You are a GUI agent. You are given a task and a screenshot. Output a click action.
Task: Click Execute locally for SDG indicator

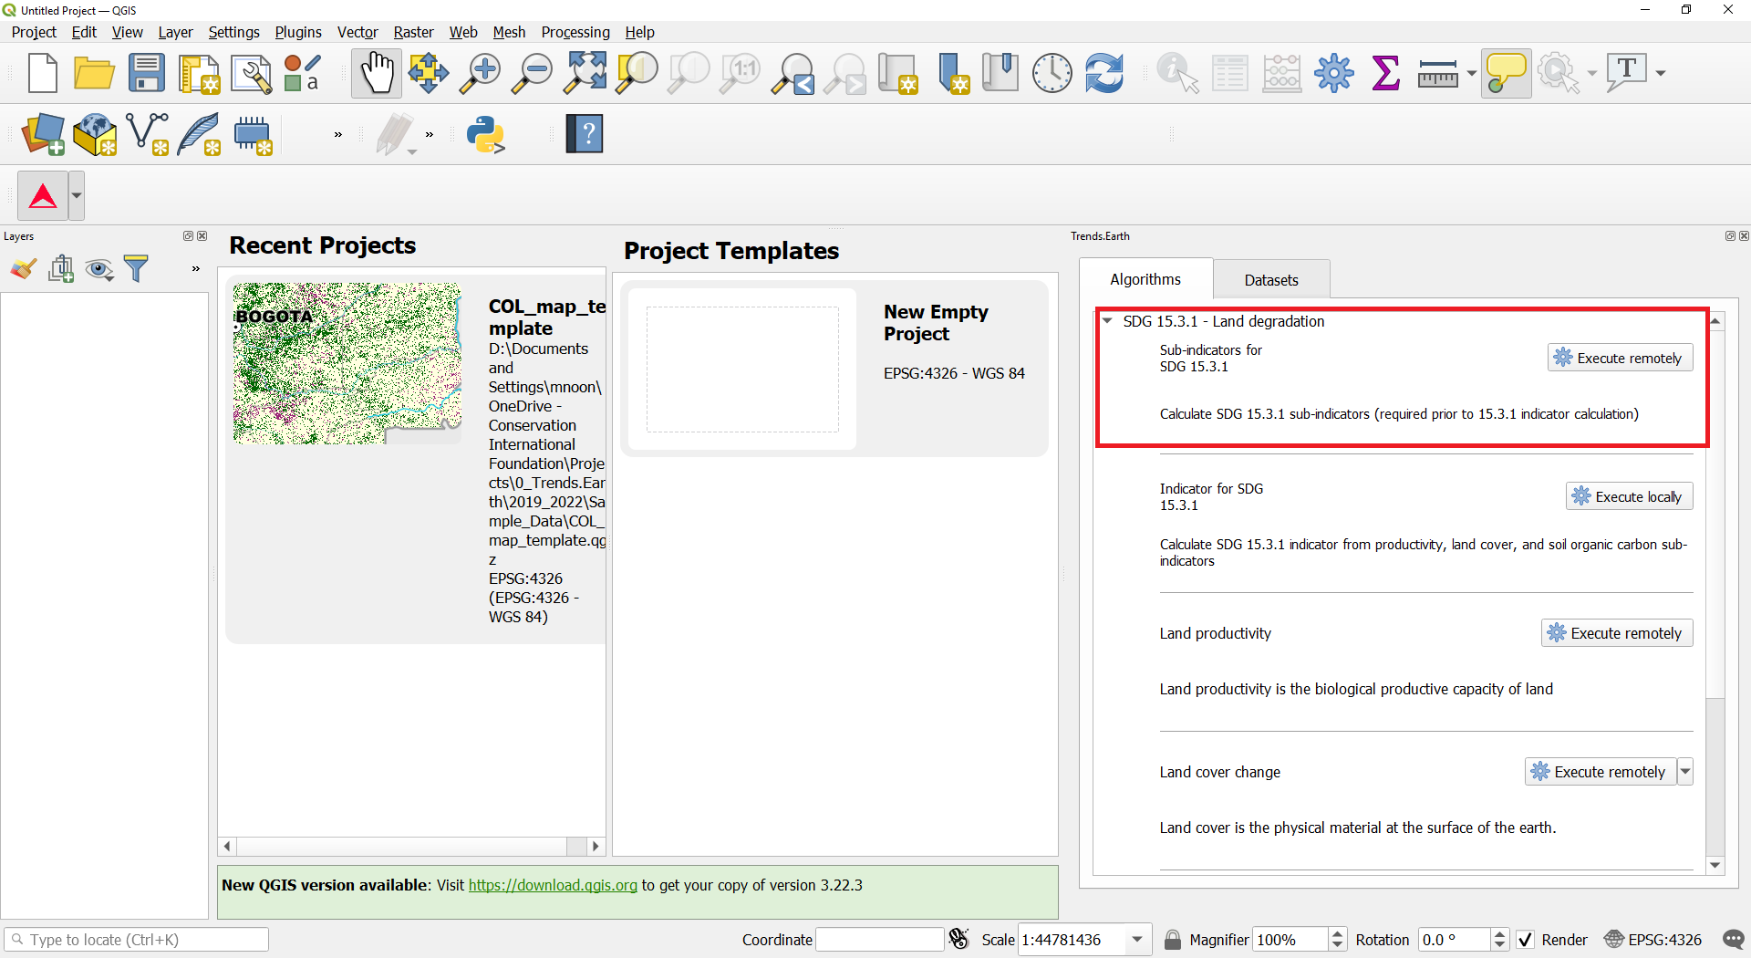(1629, 496)
